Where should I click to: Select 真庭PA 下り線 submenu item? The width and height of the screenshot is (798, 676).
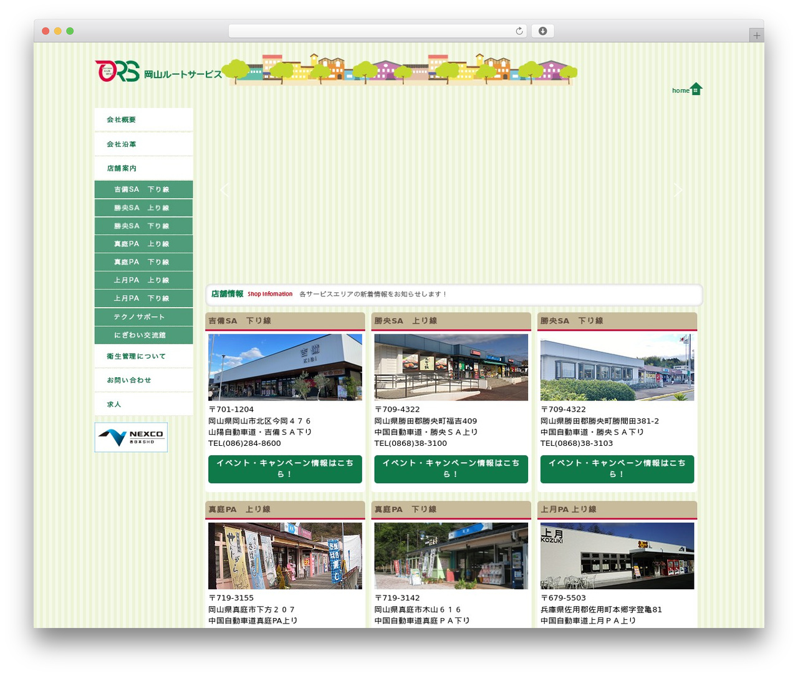tap(143, 262)
